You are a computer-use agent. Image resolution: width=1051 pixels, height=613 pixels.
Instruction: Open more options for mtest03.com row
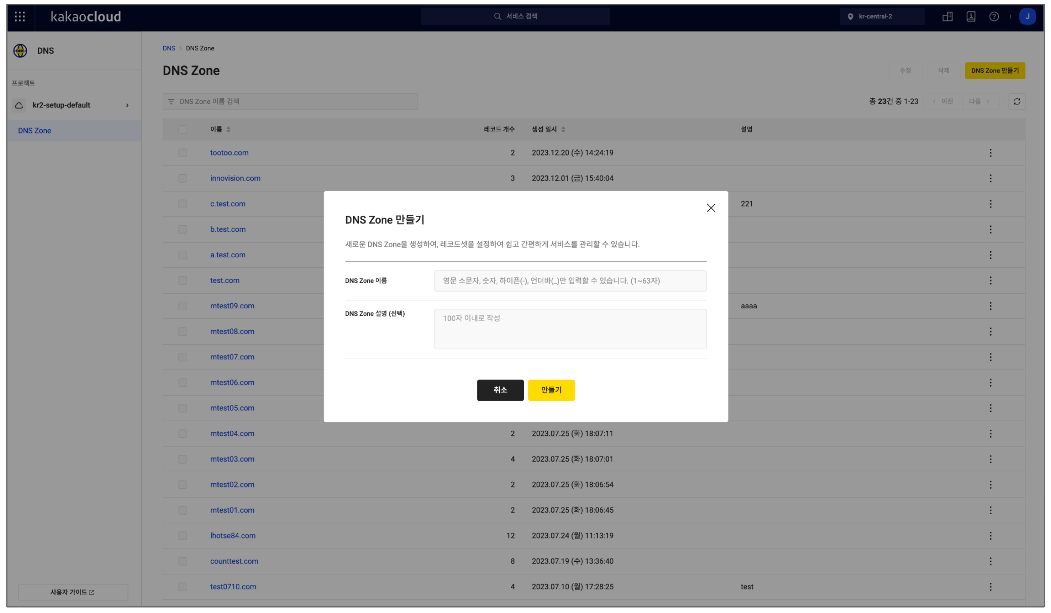point(990,459)
